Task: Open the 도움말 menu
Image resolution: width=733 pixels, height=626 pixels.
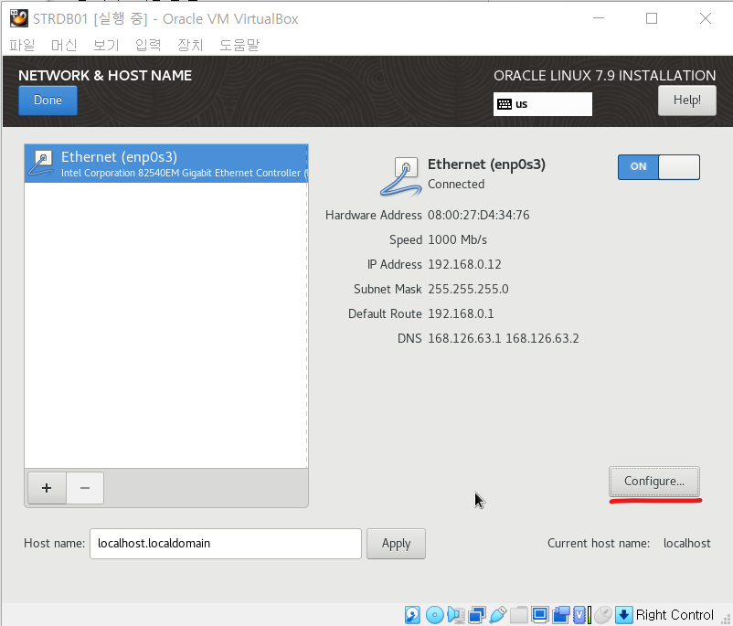Action: [239, 45]
